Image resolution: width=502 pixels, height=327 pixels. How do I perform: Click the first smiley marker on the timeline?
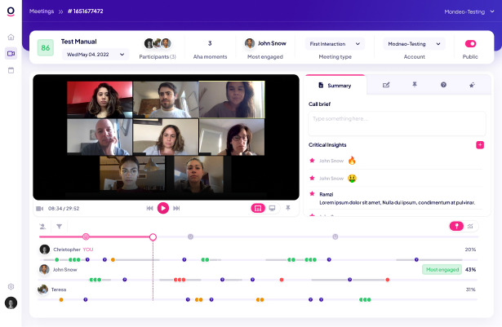click(86, 236)
